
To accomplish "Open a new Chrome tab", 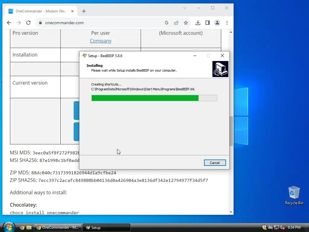I will click(84, 11).
